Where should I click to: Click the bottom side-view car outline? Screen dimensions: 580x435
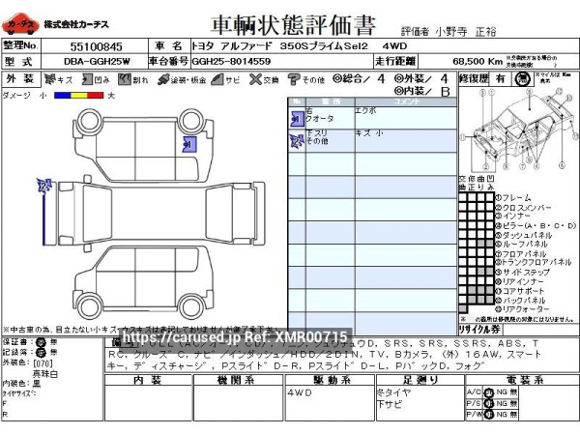click(143, 282)
